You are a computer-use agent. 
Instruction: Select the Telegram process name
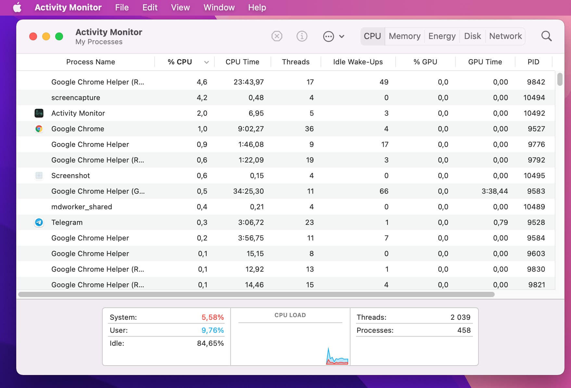coord(67,222)
